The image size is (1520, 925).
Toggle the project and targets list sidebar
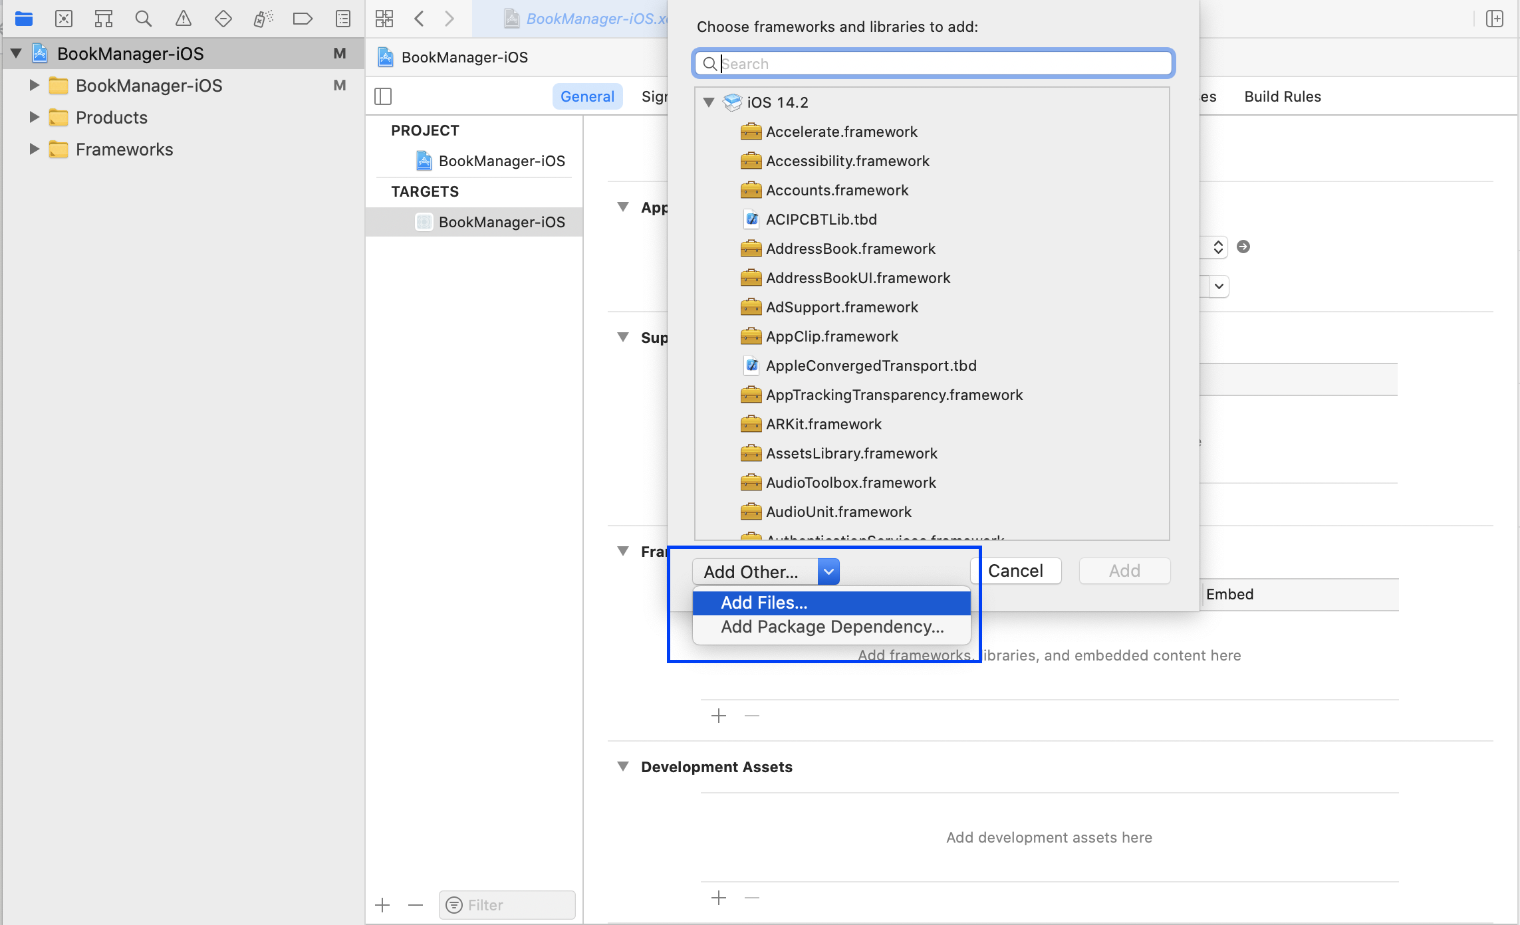point(383,96)
